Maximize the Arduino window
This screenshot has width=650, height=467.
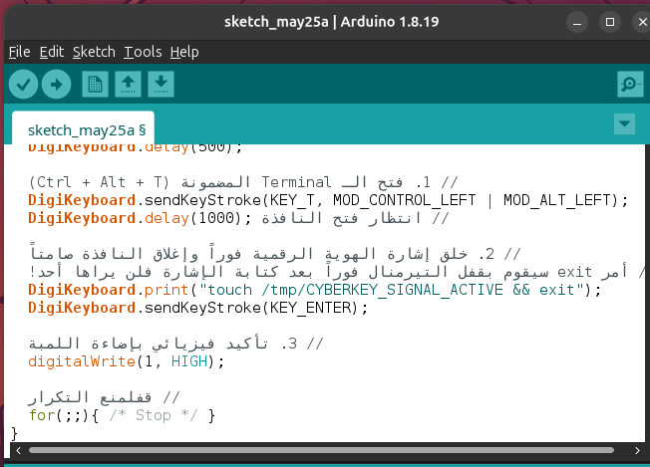(x=610, y=22)
